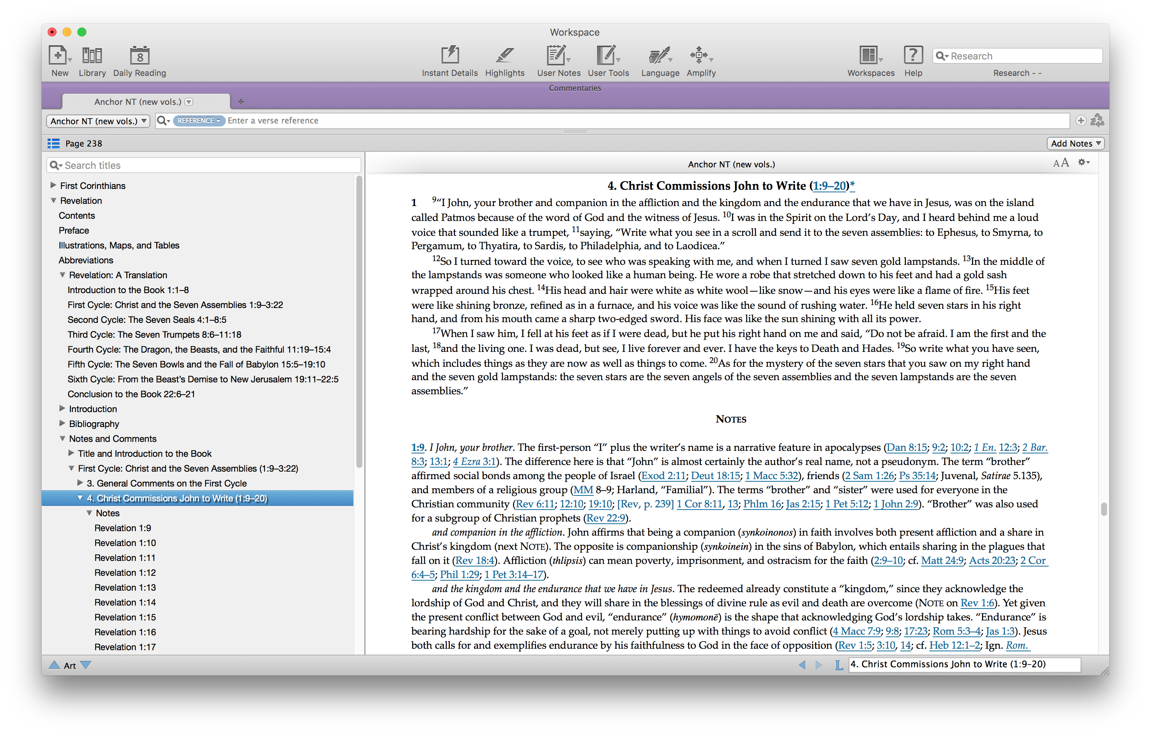Open Instant Details panel icon
Viewport: 1151px width, 735px height.
[x=449, y=56]
